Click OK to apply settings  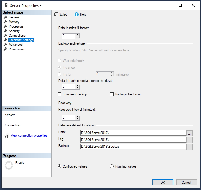click(x=163, y=182)
